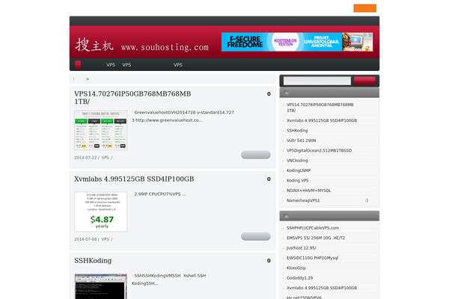Open comment count on the SSHKoding post
Viewport: 449px width, 299px height.
tap(269, 261)
